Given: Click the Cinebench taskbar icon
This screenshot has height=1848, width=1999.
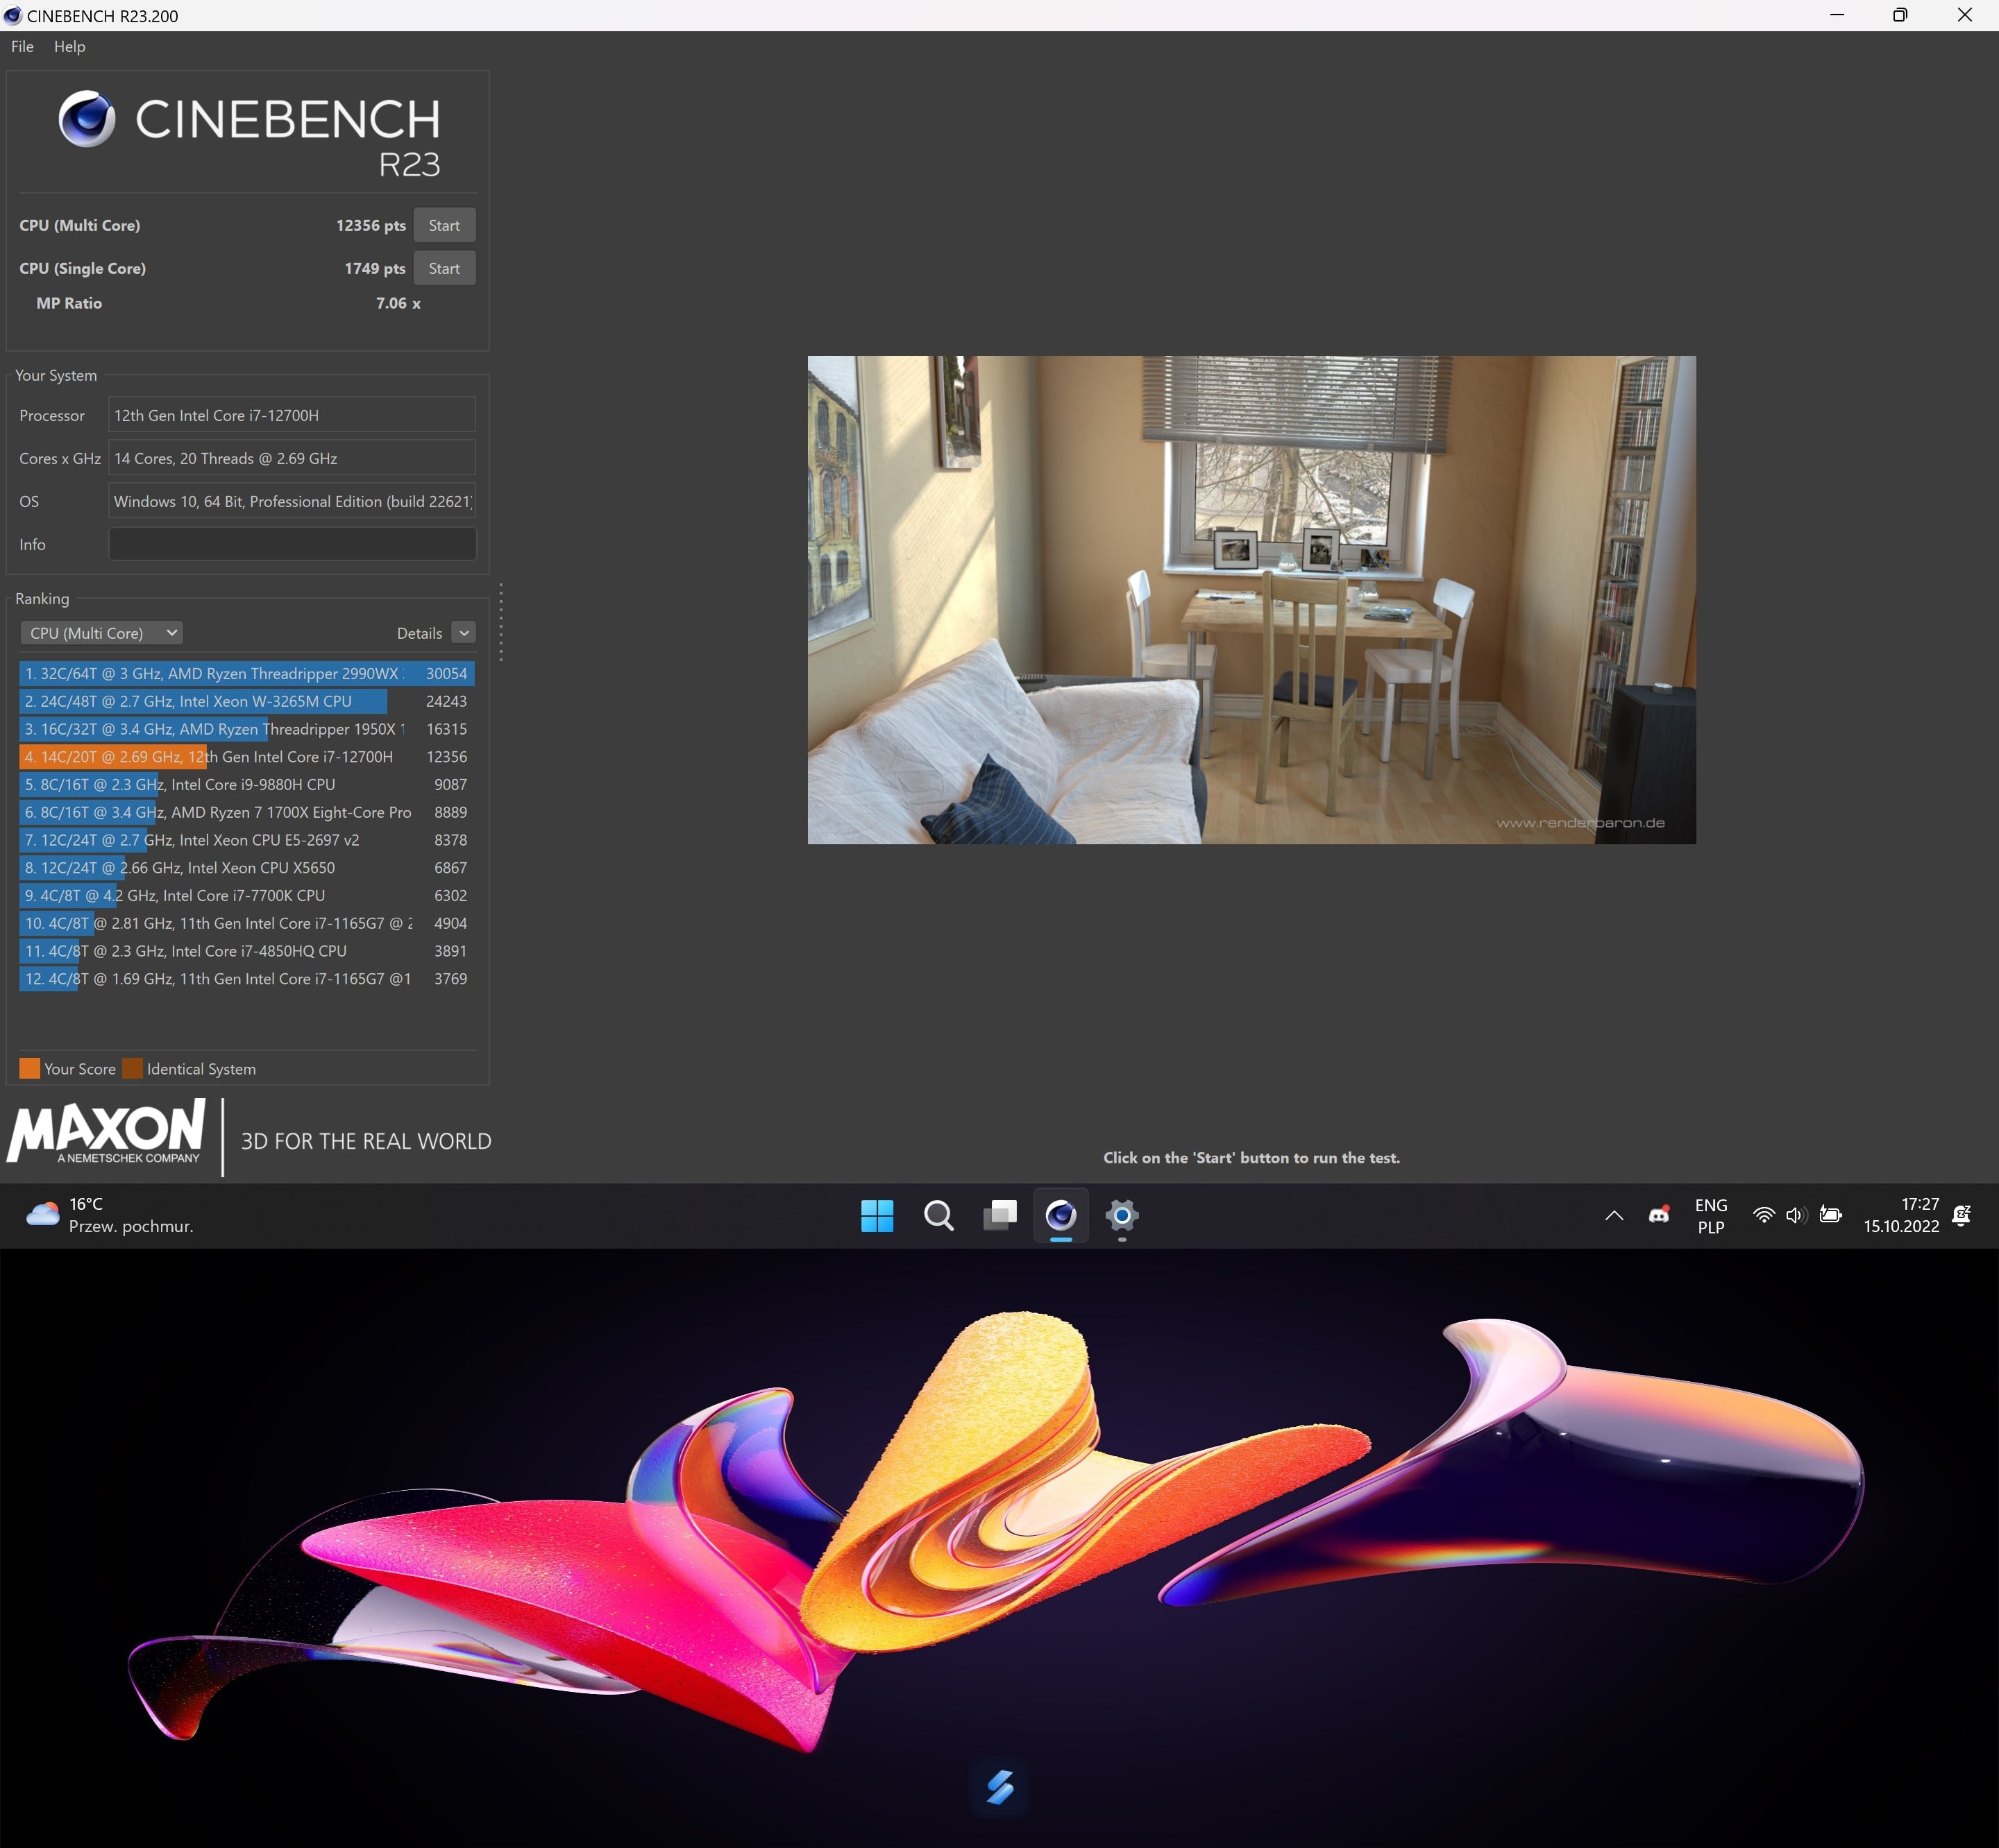Looking at the screenshot, I should click(1061, 1215).
